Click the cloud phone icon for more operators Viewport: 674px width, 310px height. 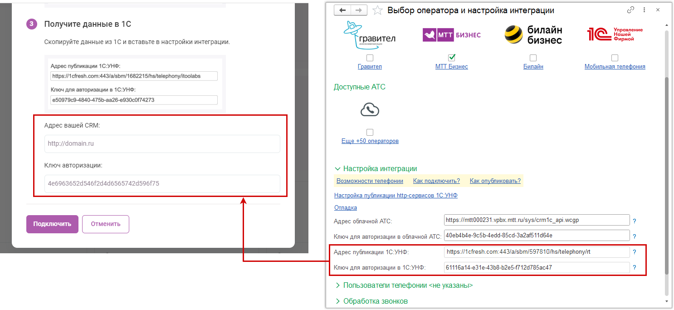370,109
